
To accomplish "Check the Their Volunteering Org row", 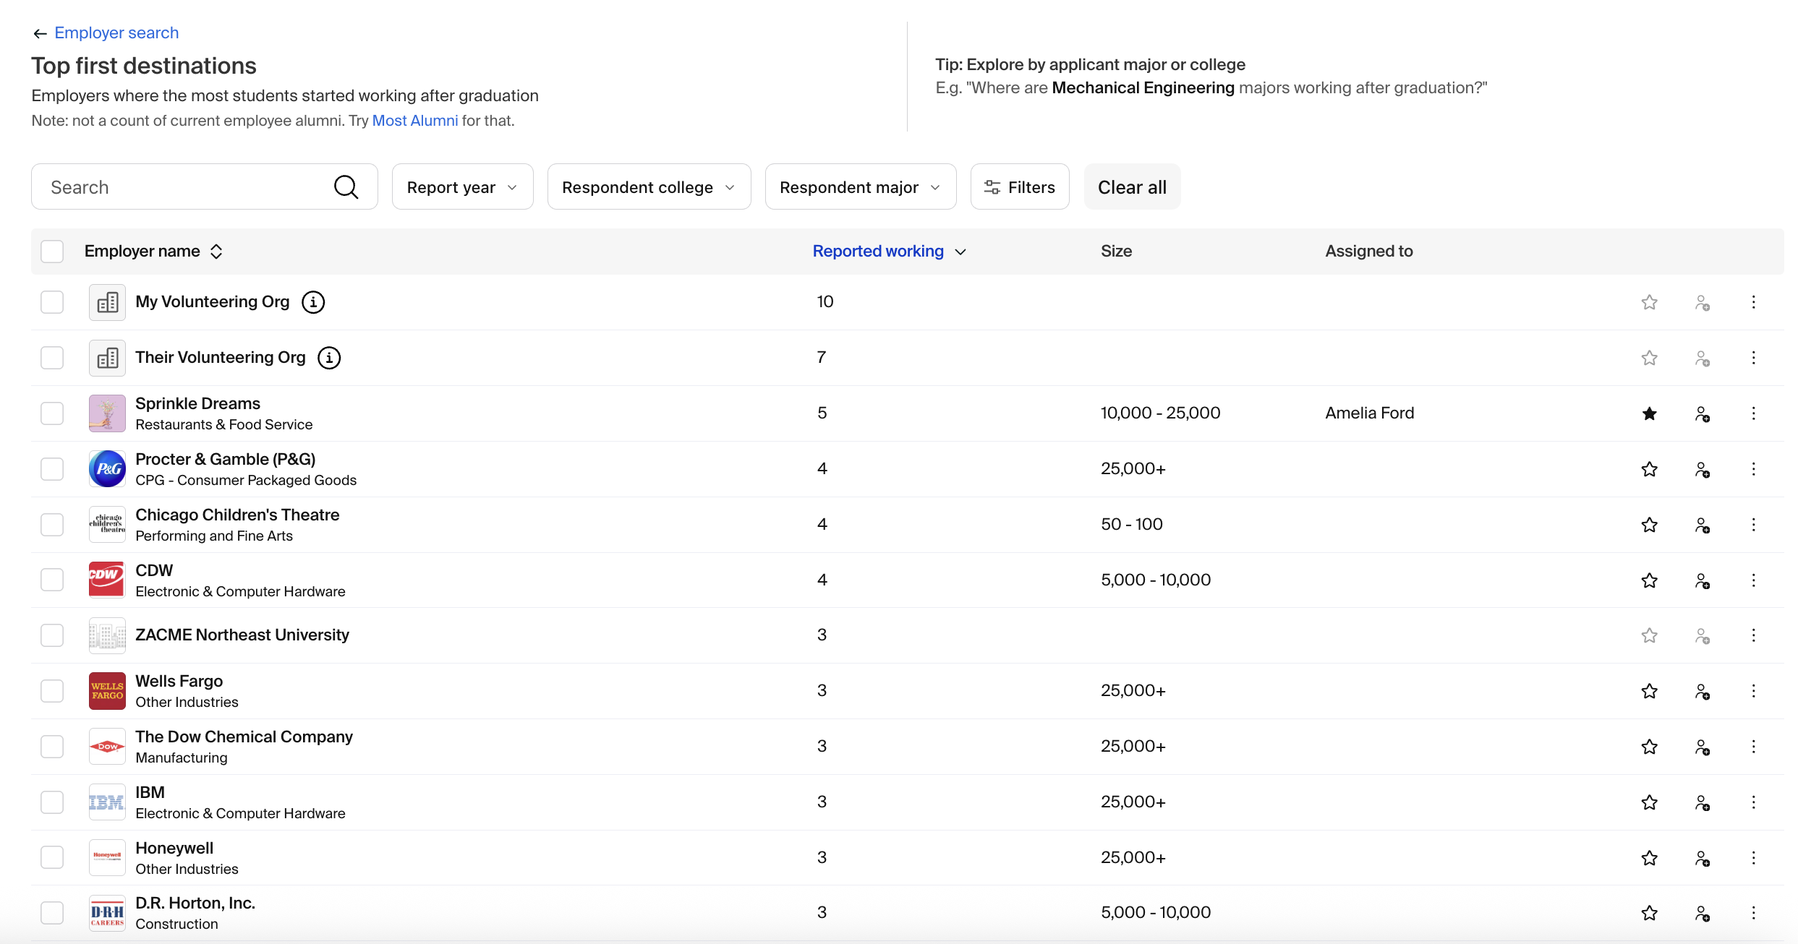I will coord(52,358).
